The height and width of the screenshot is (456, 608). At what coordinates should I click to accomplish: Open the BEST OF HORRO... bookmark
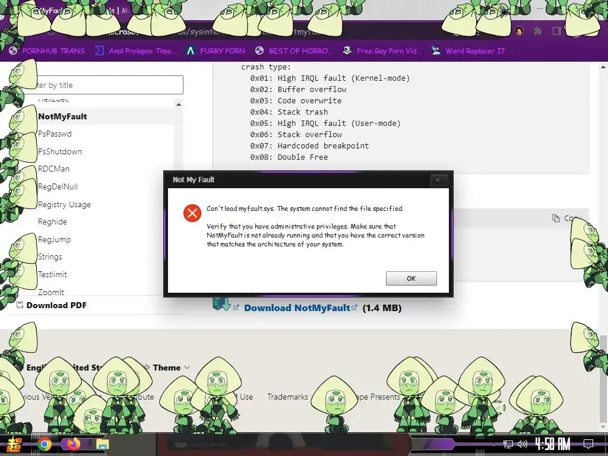pos(294,51)
